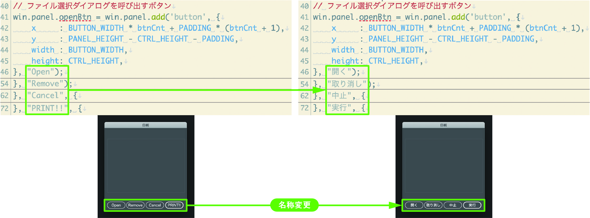The width and height of the screenshot is (590, 218).
Task: Click the "実行" string on line 72
Action: [339, 108]
